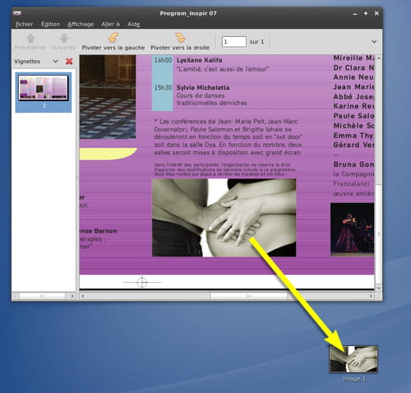This screenshot has width=411, height=393.
Task: Expand the toolbar overflow chevron
Action: pyautogui.click(x=374, y=42)
